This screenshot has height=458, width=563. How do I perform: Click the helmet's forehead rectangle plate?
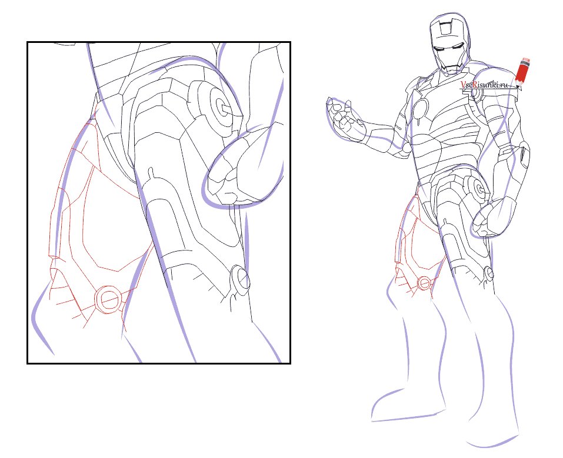tap(445, 28)
